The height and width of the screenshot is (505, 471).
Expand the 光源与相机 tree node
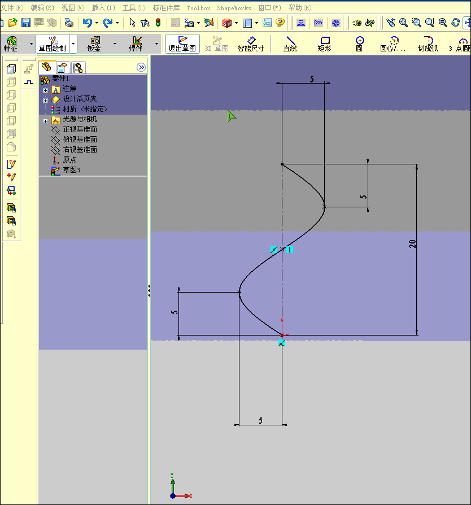click(x=45, y=121)
